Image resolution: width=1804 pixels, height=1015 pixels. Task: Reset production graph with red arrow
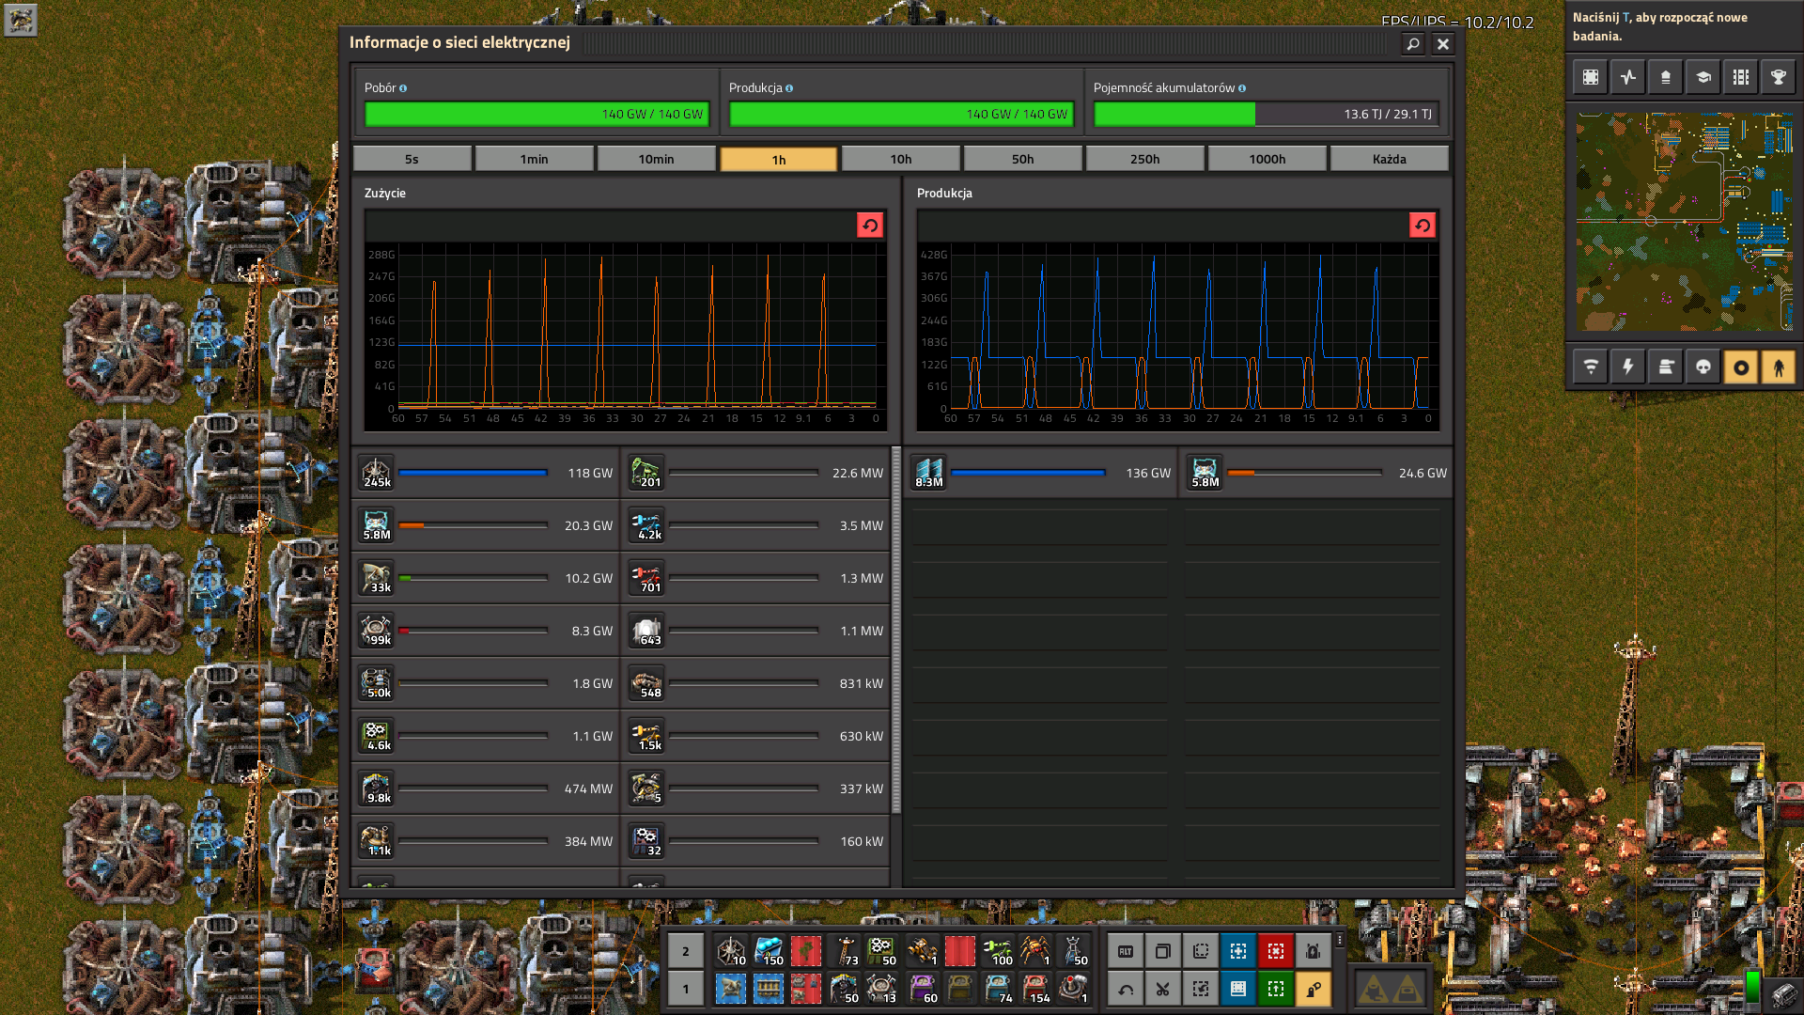pyautogui.click(x=1422, y=226)
